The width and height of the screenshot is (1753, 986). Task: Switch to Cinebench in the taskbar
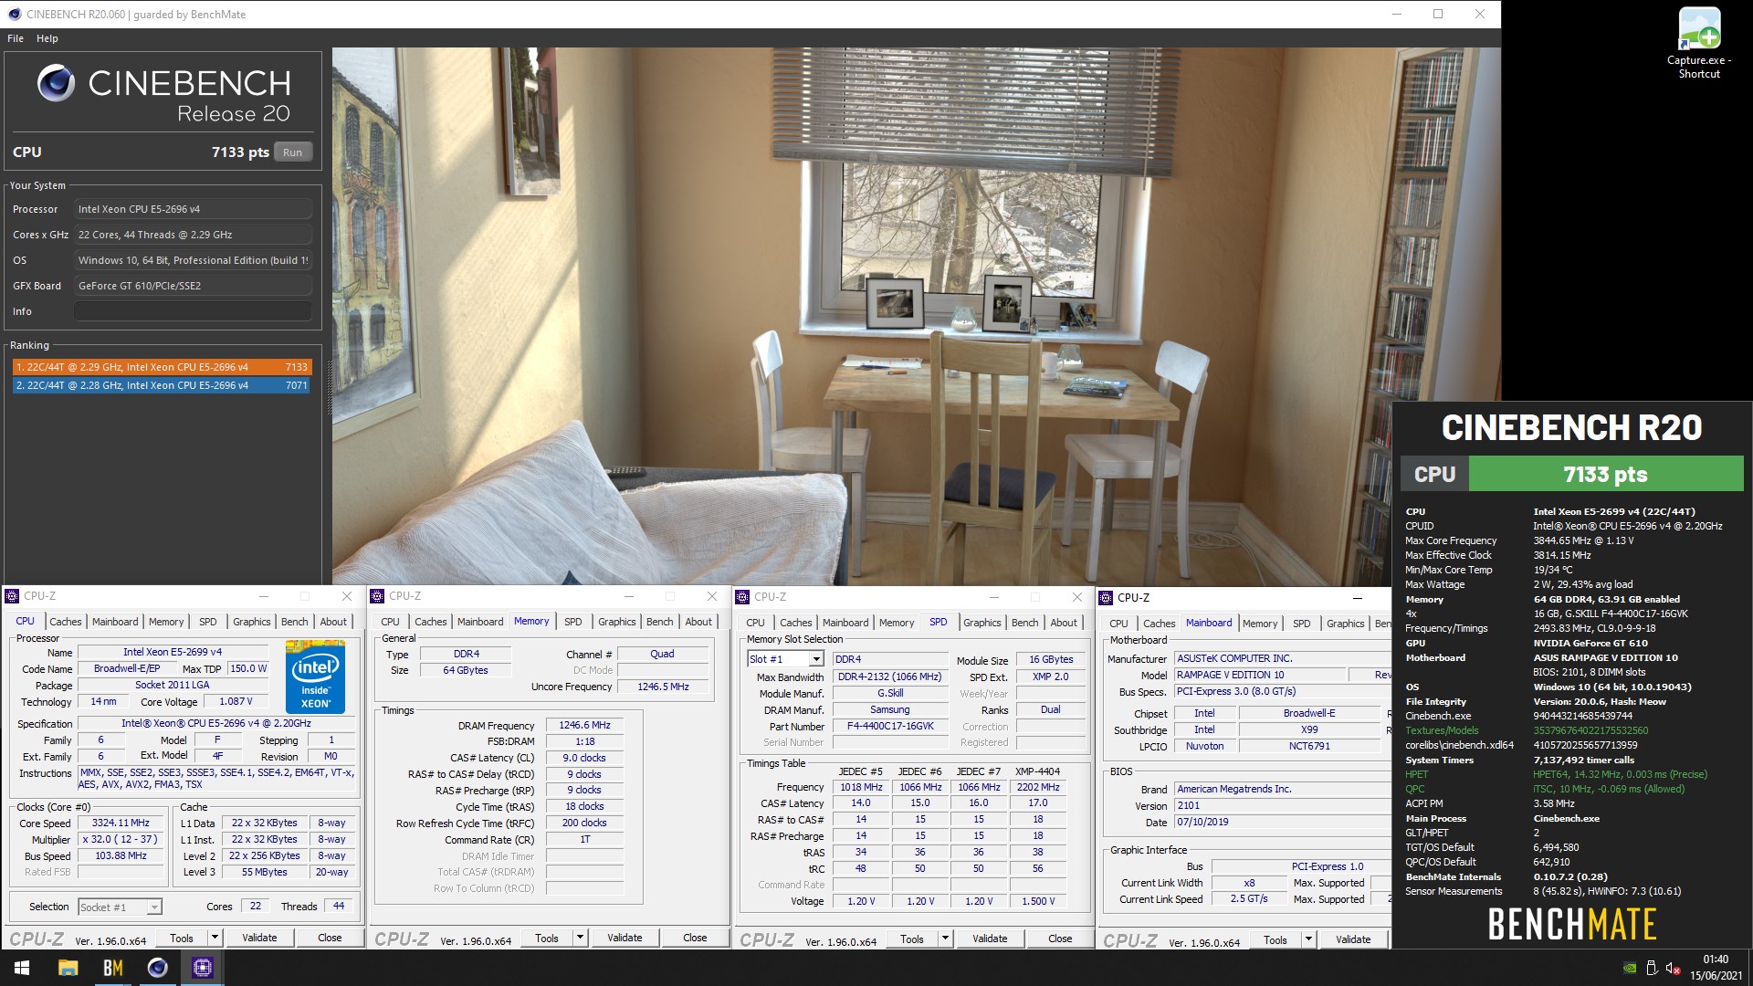coord(158,968)
